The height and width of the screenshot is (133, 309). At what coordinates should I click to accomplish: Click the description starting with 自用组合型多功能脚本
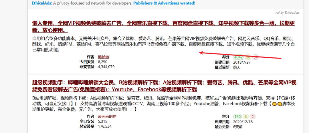[163, 44]
